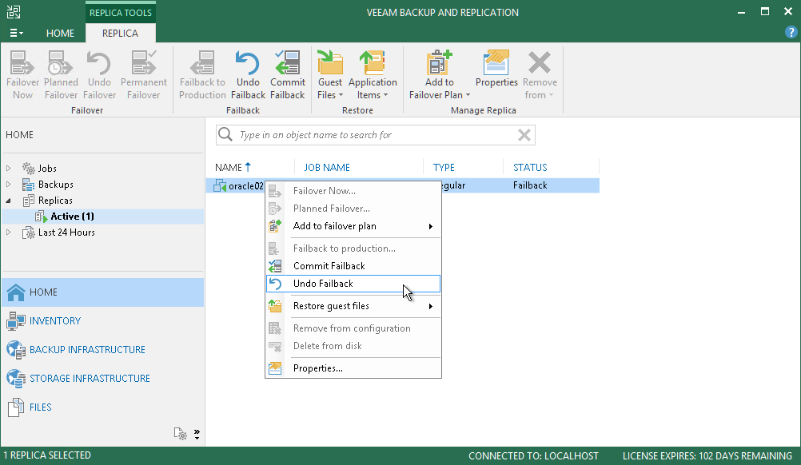Choose Remove from configuration menu entry

point(353,328)
